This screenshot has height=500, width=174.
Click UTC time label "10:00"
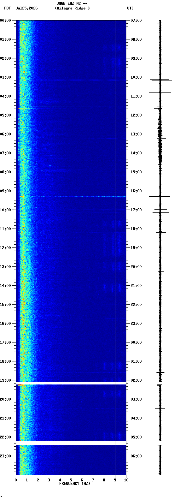[x=136, y=77]
